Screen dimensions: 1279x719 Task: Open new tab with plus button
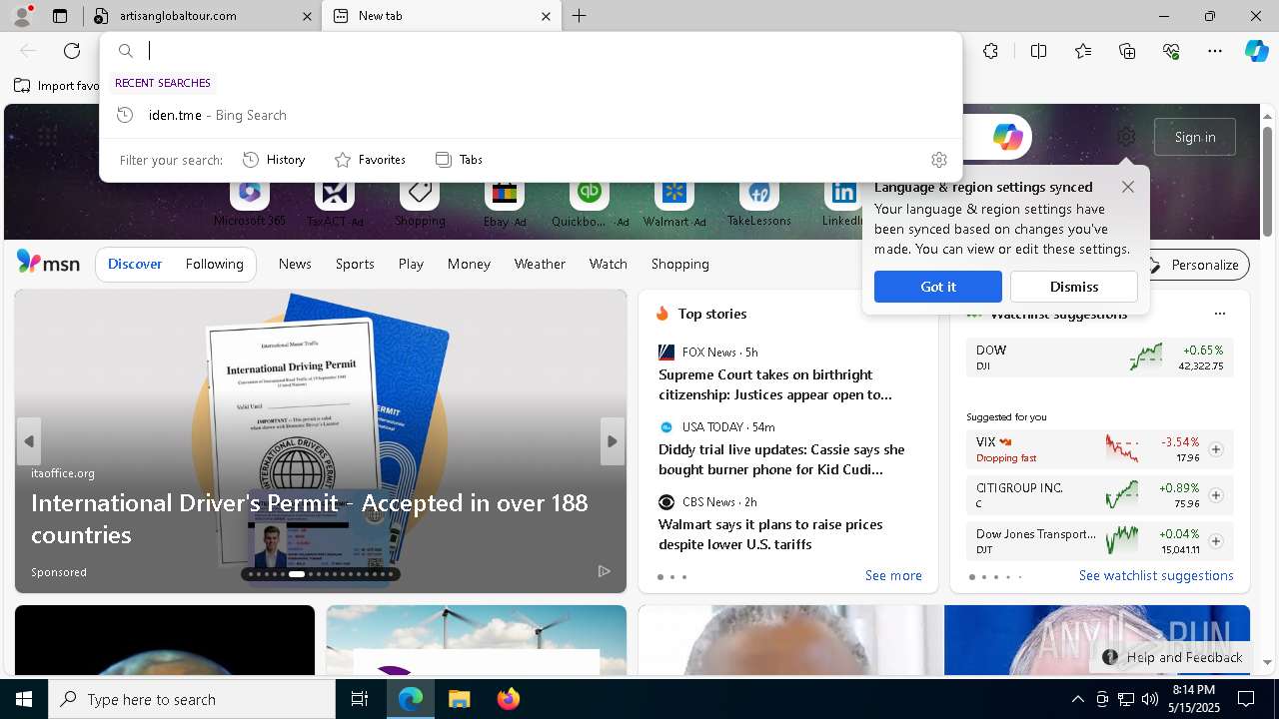[x=580, y=16]
